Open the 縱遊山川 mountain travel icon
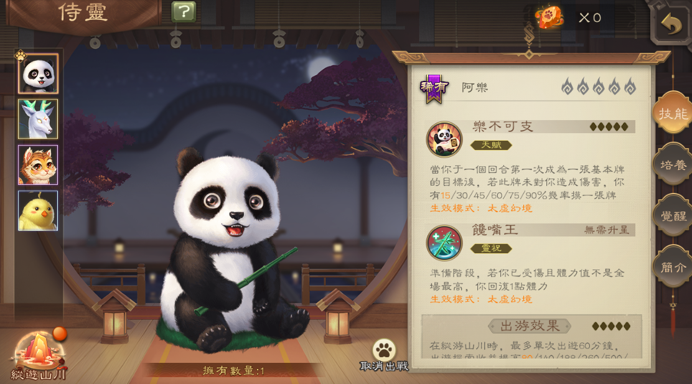 [39, 355]
